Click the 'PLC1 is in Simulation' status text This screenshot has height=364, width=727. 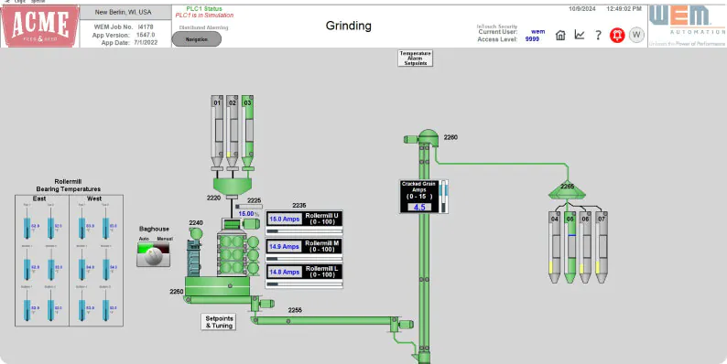tap(204, 16)
